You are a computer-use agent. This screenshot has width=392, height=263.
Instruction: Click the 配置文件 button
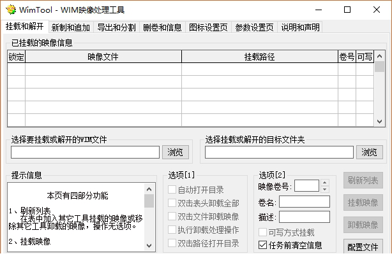point(363,247)
